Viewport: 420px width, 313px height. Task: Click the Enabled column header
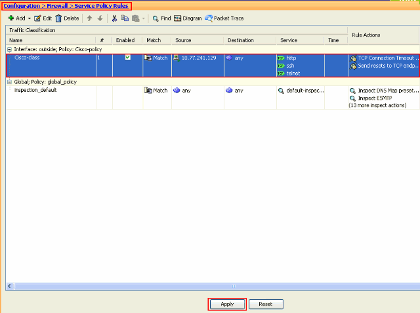pyautogui.click(x=127, y=40)
